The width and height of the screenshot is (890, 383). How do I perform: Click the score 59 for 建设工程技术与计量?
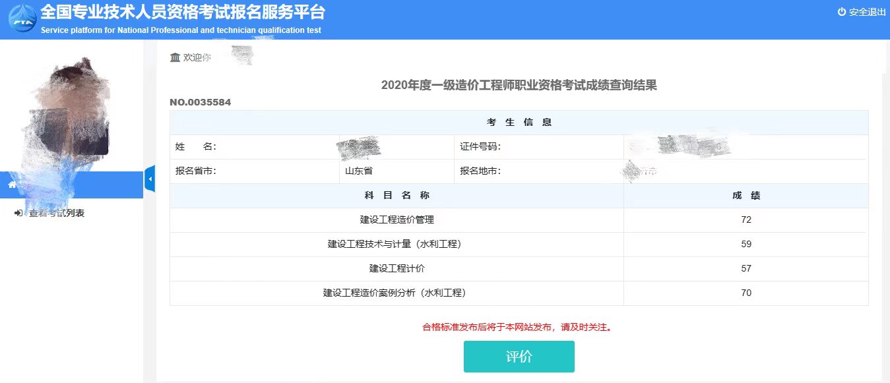[x=746, y=244]
